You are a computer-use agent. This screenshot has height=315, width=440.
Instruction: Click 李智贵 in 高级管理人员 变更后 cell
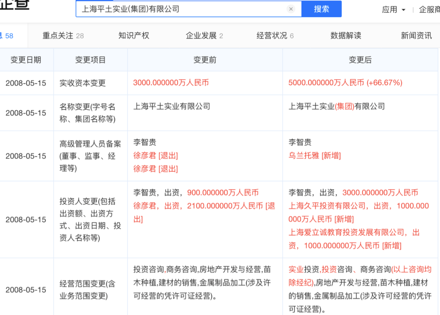(300, 142)
